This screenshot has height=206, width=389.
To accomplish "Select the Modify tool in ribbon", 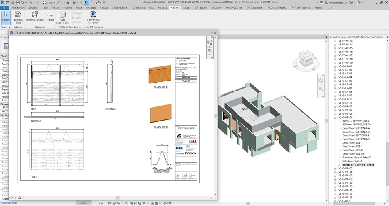I will (6, 17).
